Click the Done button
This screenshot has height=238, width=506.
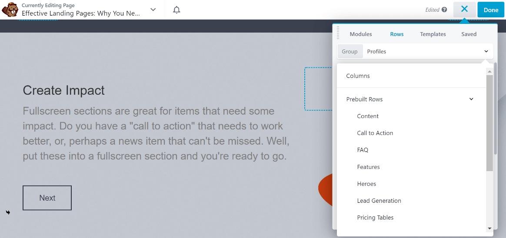click(491, 10)
